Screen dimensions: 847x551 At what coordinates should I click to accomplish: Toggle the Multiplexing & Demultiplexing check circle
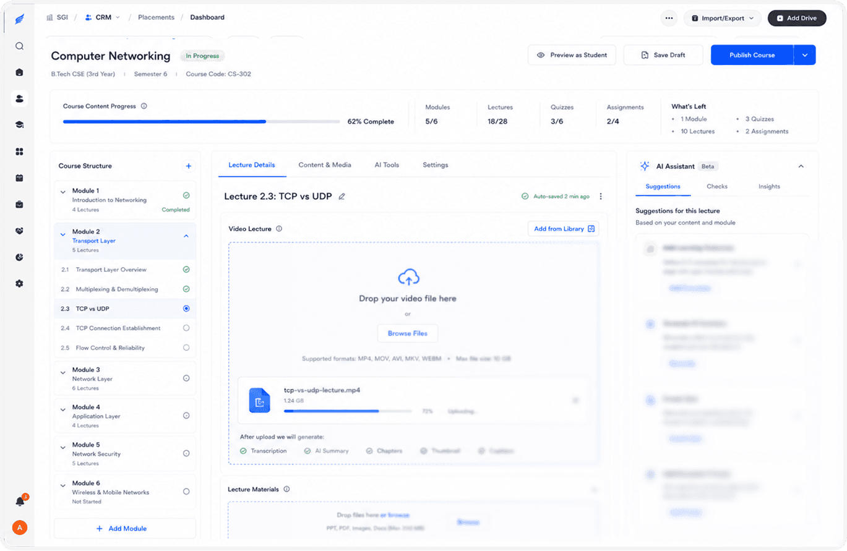[186, 289]
